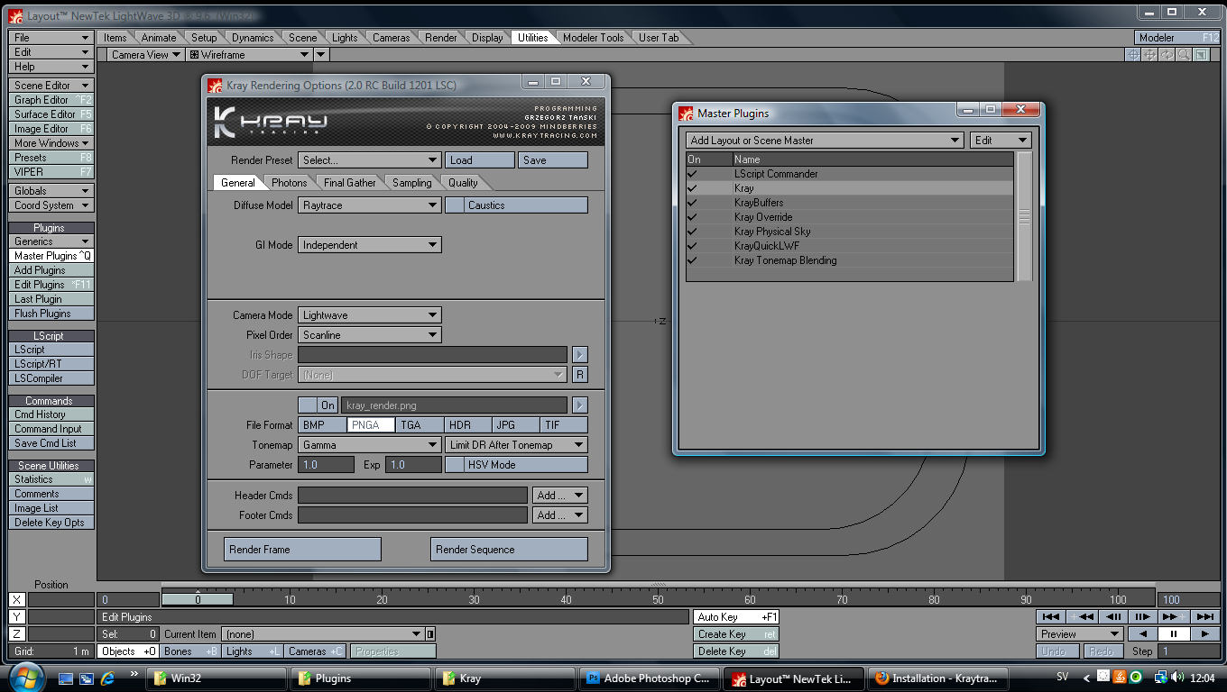1227x692 pixels.
Task: Enable the HSV Mode checkbox
Action: tap(455, 465)
